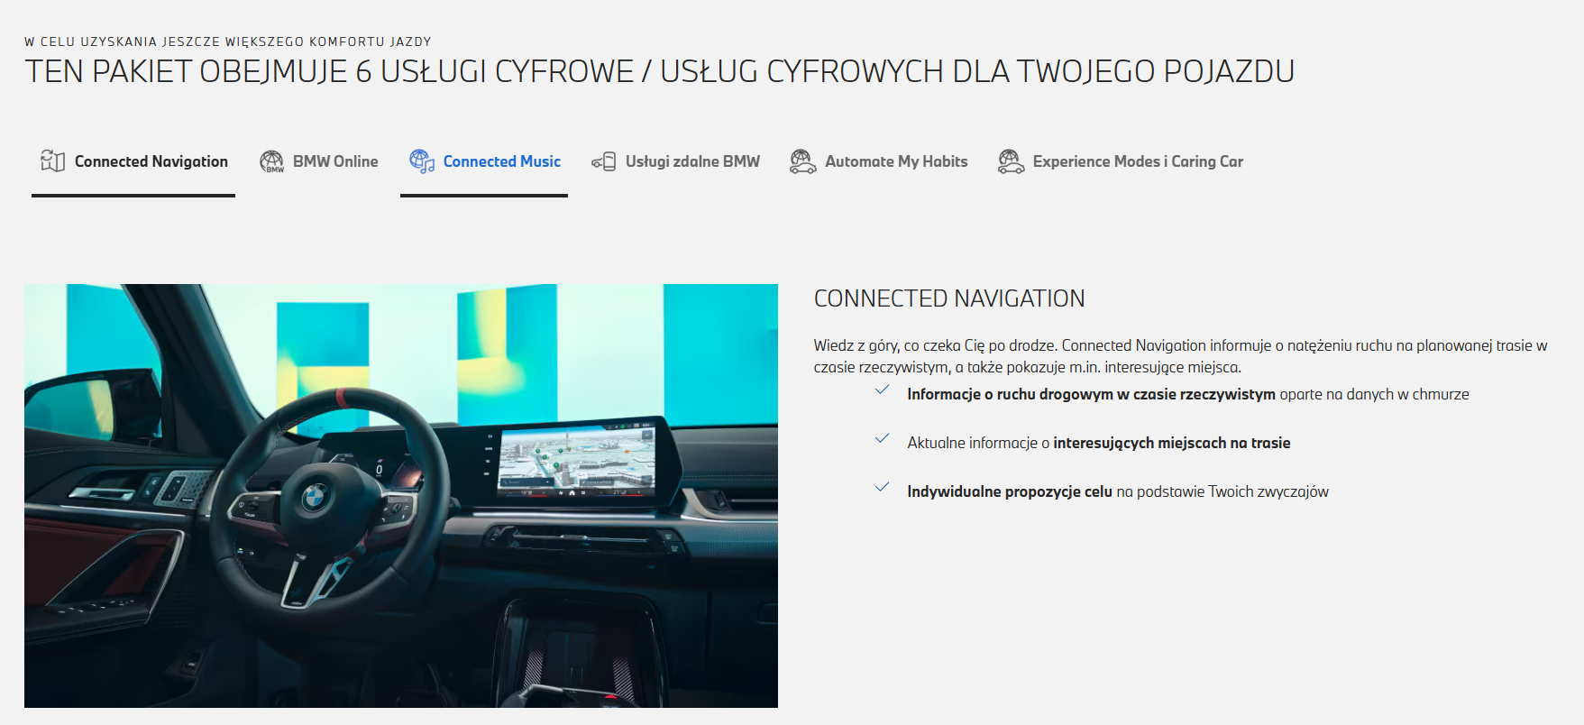
Task: Click the BMW Online globe icon
Action: coord(271,161)
